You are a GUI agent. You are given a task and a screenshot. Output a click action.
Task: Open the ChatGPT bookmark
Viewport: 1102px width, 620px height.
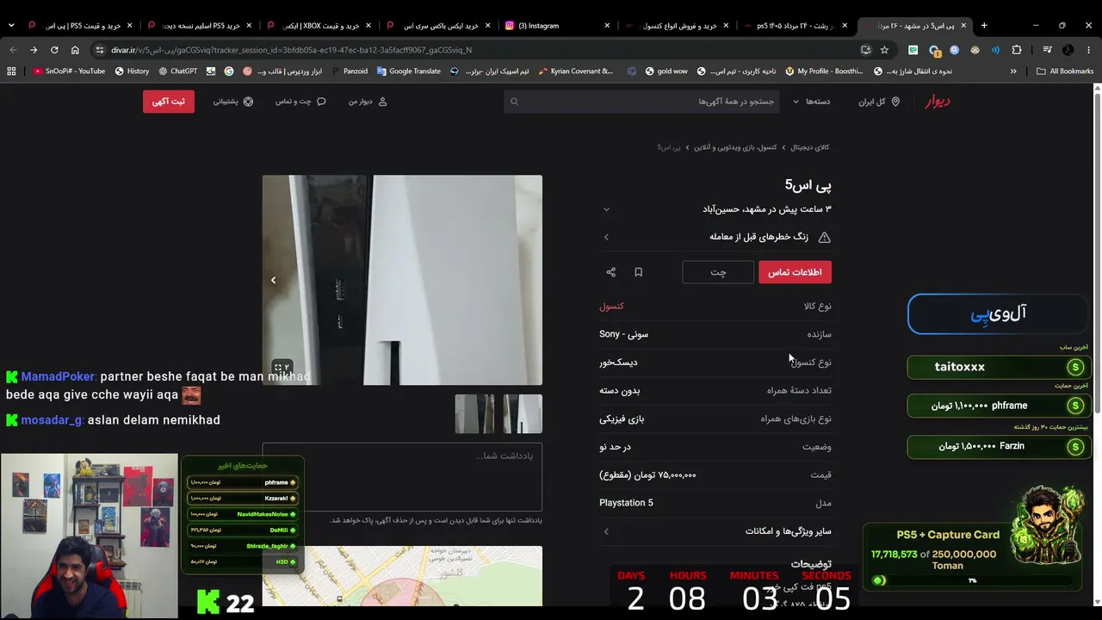coord(177,71)
